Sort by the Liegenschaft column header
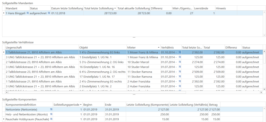 pyautogui.click(x=42, y=47)
